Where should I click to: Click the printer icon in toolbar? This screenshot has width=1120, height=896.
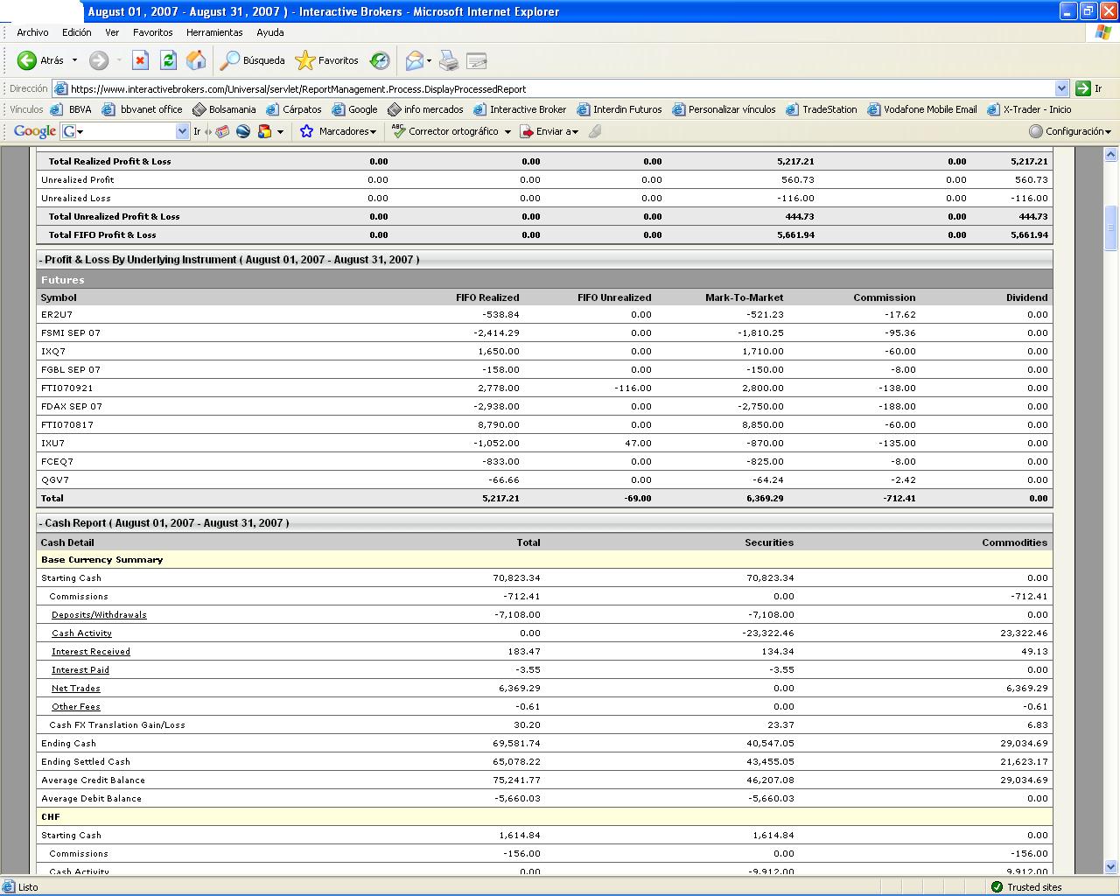click(x=448, y=60)
